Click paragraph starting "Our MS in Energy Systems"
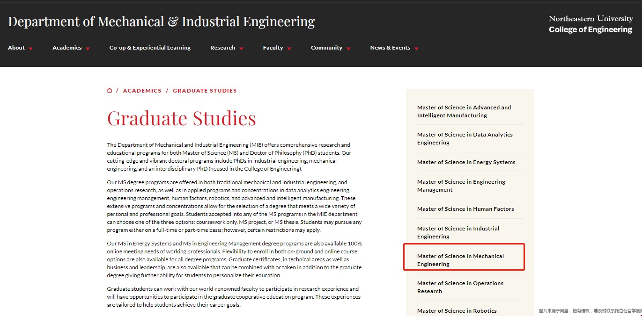 click(235, 259)
